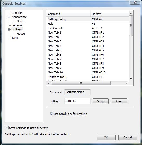Click the Hotkey input field

(x=77, y=101)
